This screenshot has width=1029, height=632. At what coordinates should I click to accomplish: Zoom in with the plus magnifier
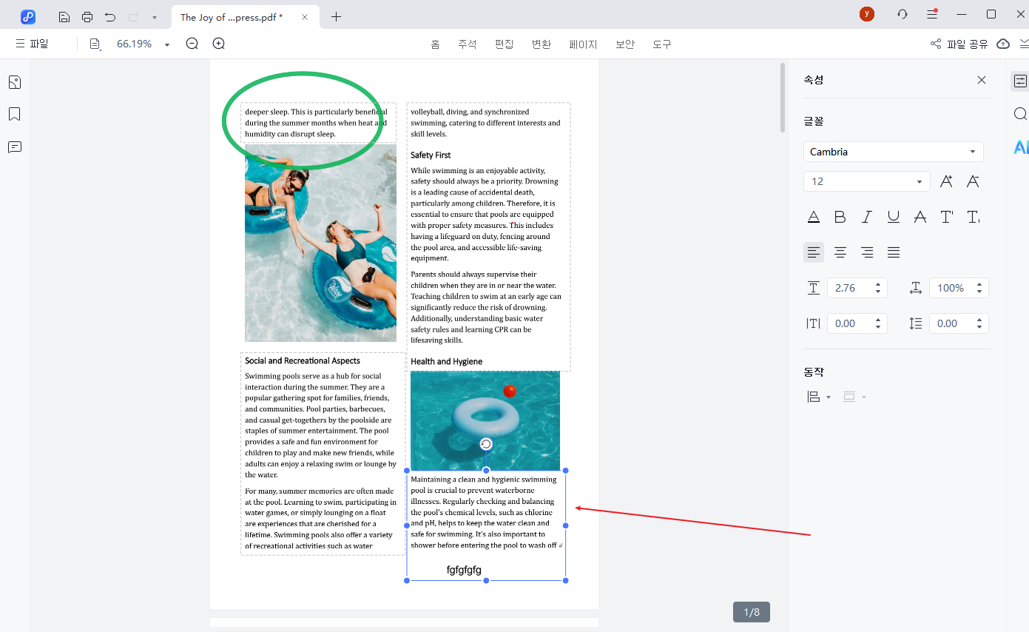(219, 44)
